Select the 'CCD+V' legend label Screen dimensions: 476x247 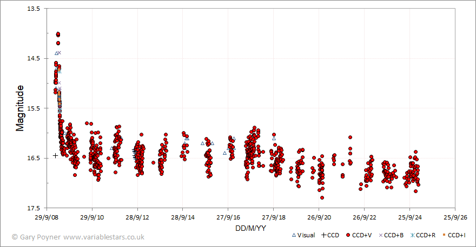362,235
